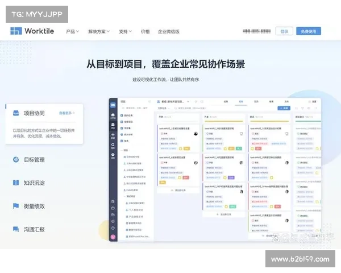Open 我的任务 in the project sidebar

click(x=127, y=115)
